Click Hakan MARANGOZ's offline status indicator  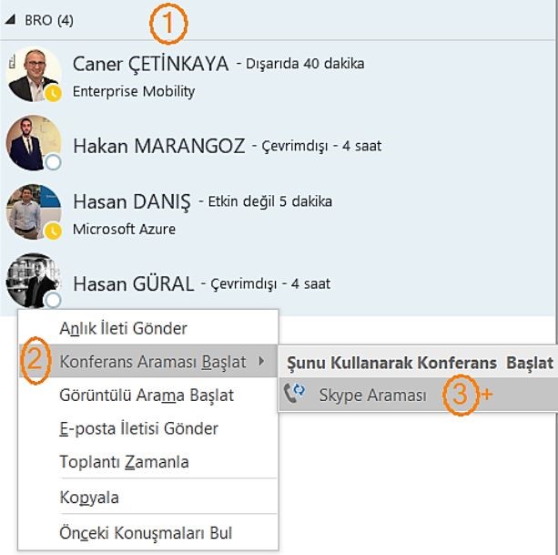click(54, 162)
